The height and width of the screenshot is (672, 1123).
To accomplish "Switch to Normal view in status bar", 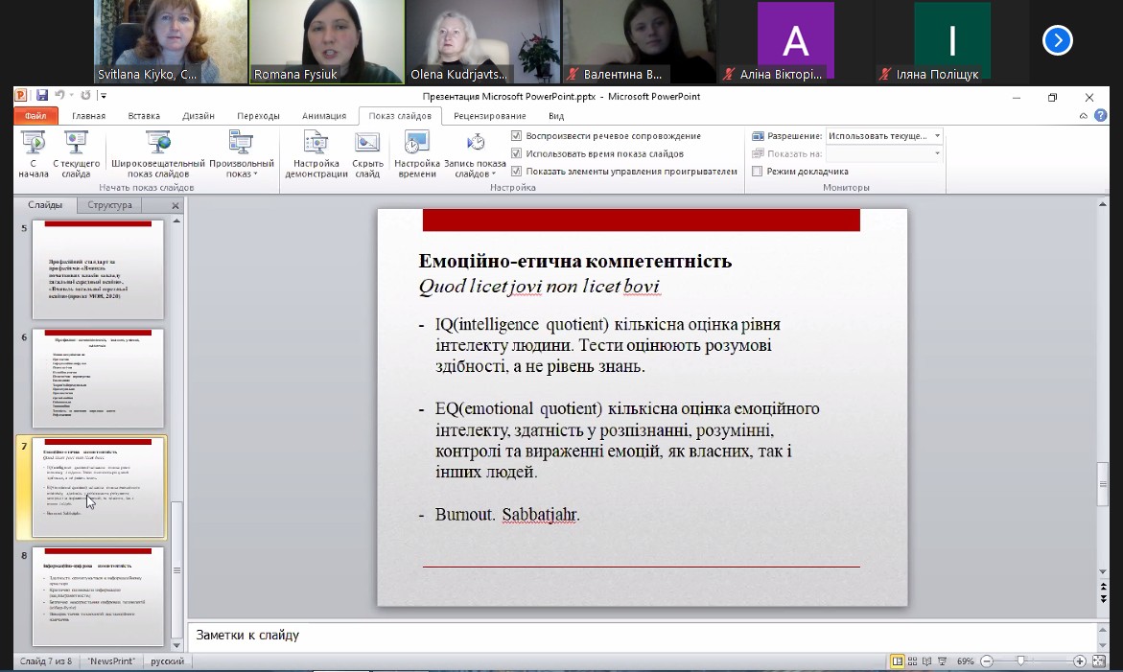I will click(x=897, y=662).
